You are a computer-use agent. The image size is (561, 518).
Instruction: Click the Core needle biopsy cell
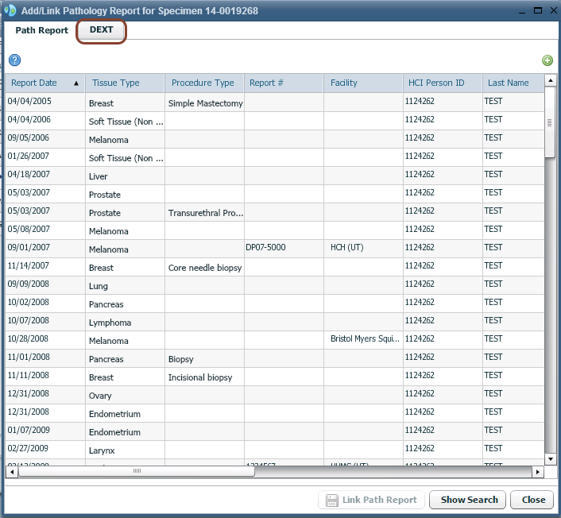[205, 267]
